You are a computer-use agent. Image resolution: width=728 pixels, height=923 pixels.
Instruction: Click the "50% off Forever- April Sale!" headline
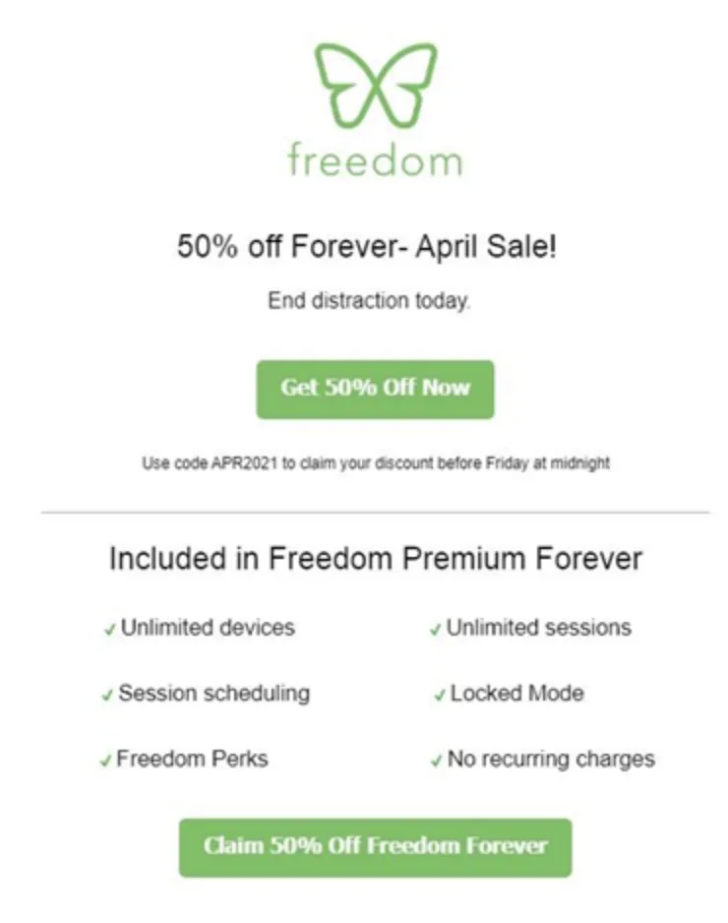click(x=367, y=246)
